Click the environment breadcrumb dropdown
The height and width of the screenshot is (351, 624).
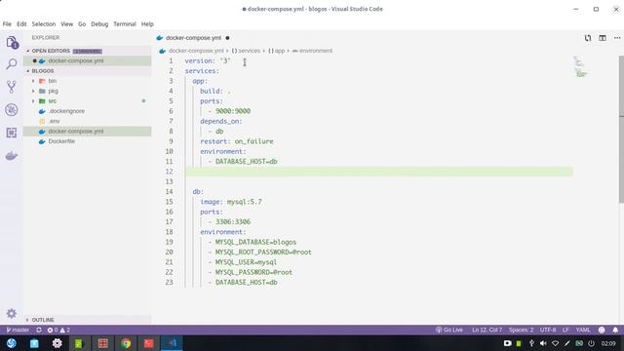[x=312, y=51]
